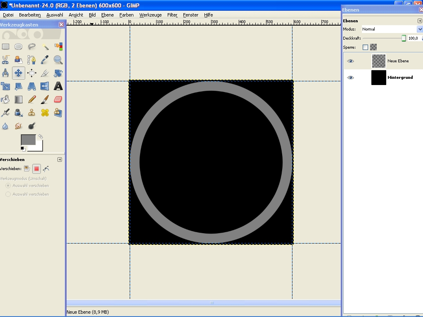The image size is (423, 317).
Task: Choose the Free Select lasso tool
Action: (31, 47)
